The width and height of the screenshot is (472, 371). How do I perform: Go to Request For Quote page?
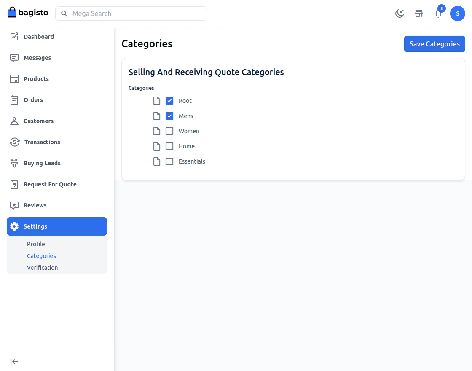pyautogui.click(x=50, y=184)
